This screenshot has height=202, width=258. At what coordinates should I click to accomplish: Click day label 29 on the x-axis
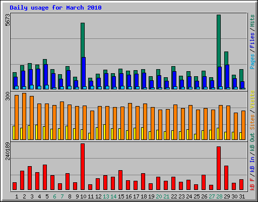pyautogui.click(x=227, y=196)
